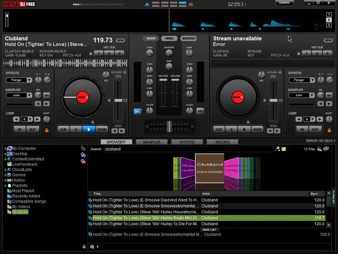This screenshot has width=338, height=254.
Task: Nudge right pitch up arrow
Action: 277,131
